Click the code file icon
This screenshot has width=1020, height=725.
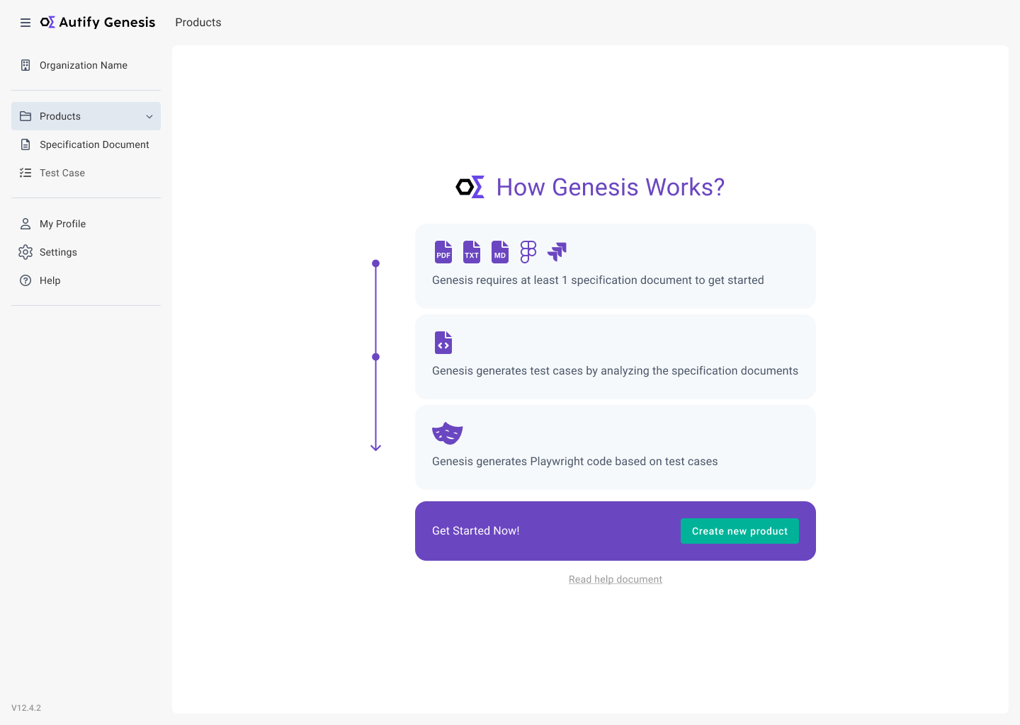click(x=443, y=343)
